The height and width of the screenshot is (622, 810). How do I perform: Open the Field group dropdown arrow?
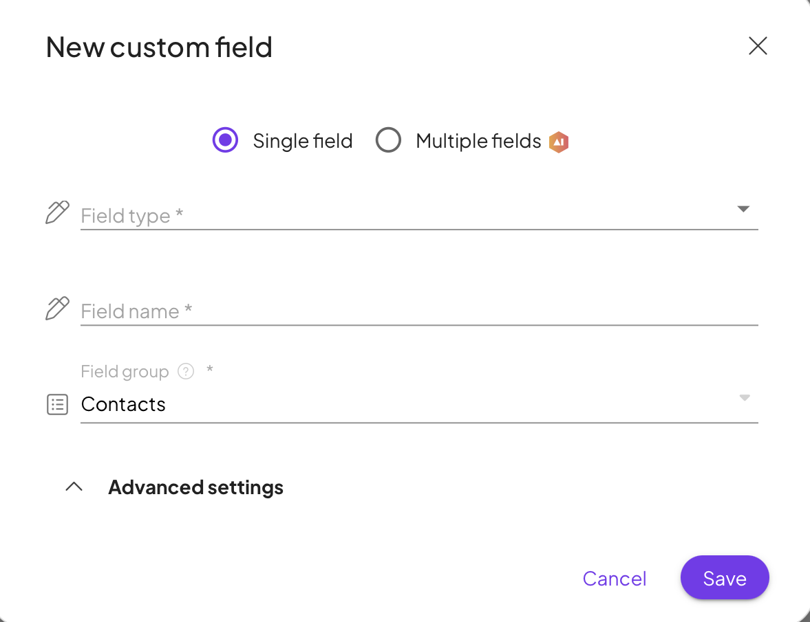[x=744, y=398]
